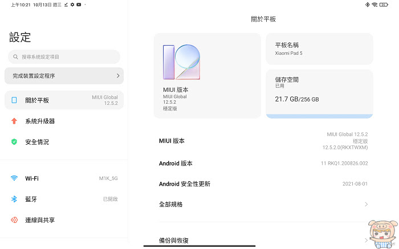Tap the MIUI 12 logo image
Screen dimensions: 399x249
pos(181,62)
